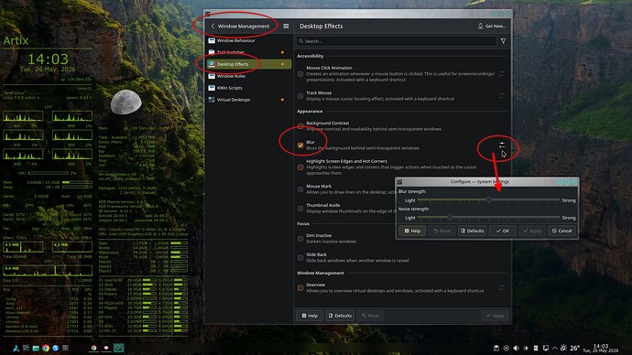Open Blur effect configuration sliders icon
Screen dimensions: 632x355
click(x=501, y=145)
